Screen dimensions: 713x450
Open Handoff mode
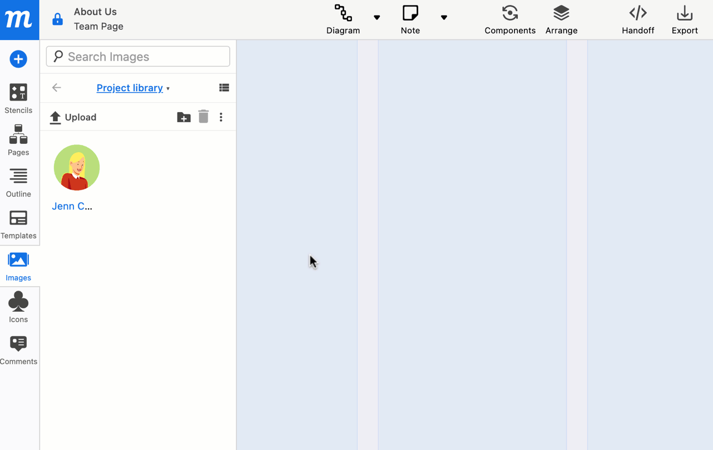(637, 19)
